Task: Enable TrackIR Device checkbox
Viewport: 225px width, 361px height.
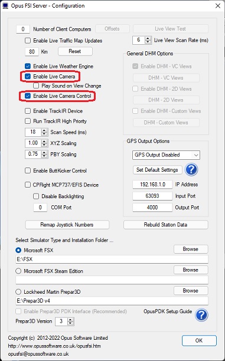Action: tap(28, 111)
